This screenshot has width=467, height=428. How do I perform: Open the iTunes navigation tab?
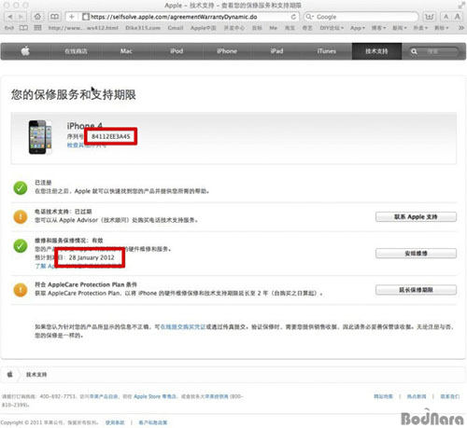point(327,51)
